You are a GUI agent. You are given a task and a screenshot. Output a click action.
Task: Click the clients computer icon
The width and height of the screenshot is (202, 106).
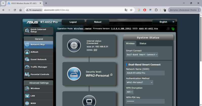(x=89, y=101)
